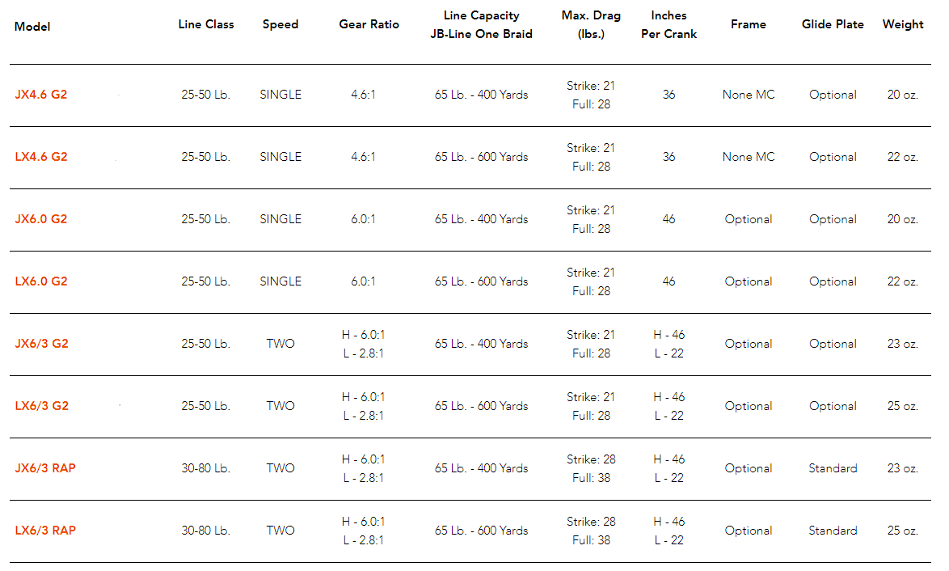Select the Glide Plate column header
This screenshot has width=949, height=571.
tap(833, 24)
